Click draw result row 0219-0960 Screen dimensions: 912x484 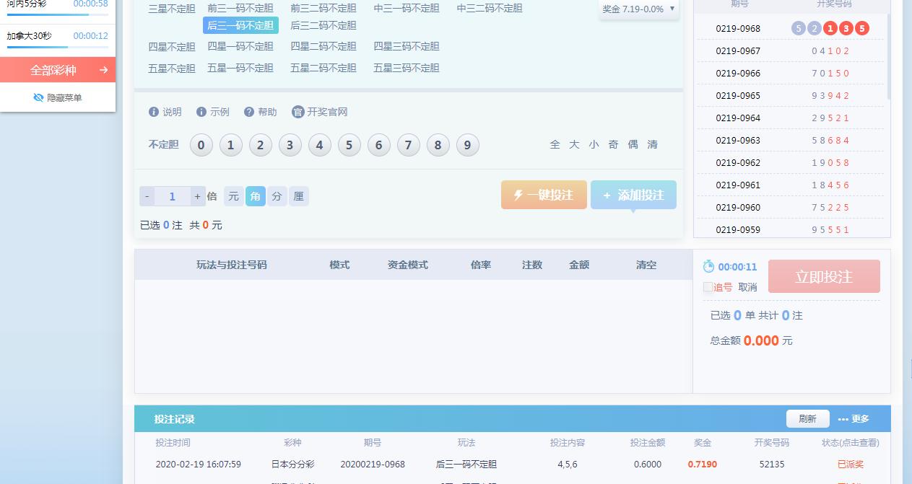pos(790,208)
